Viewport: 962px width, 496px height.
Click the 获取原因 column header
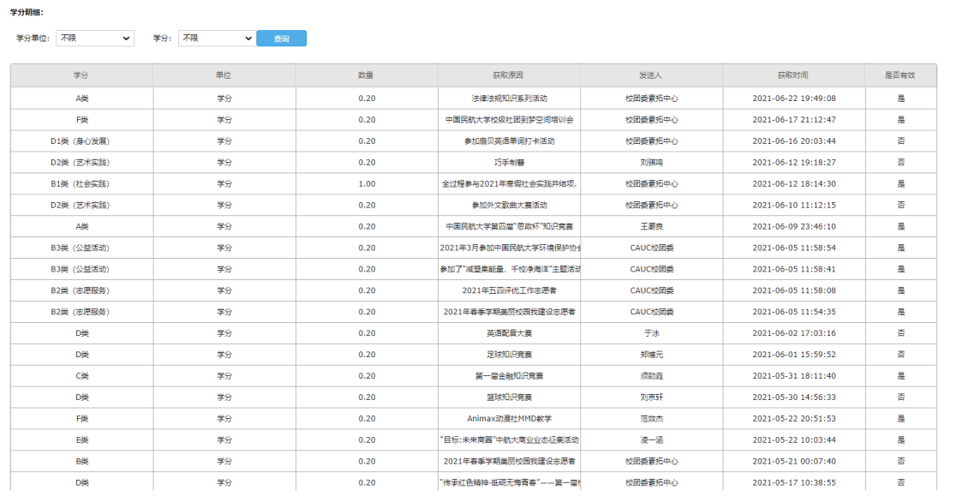[508, 75]
